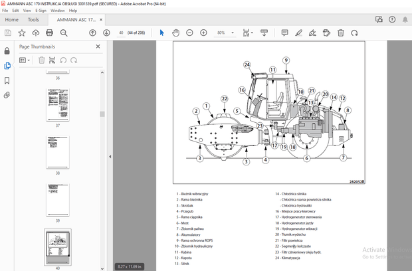Open the zoom level dropdown arrow
The image size is (412, 271).
click(x=233, y=33)
